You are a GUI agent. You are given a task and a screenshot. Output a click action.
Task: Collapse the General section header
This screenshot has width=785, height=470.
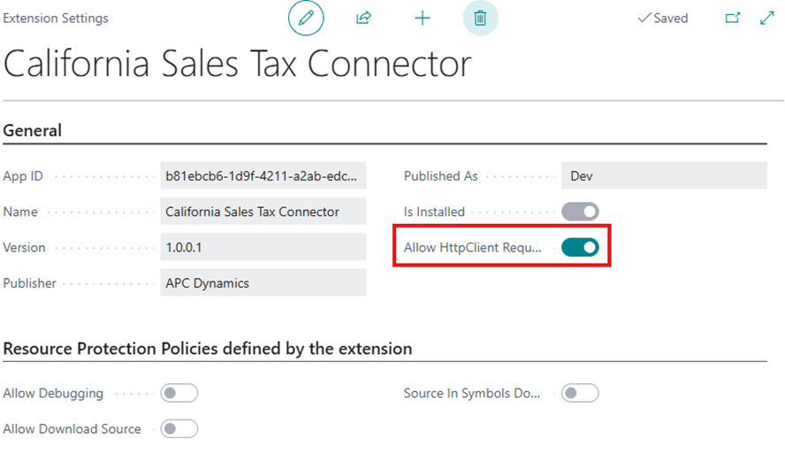33,131
